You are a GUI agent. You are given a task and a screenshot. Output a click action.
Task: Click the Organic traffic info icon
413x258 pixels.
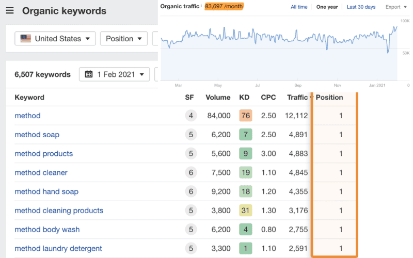pyautogui.click(x=201, y=6)
